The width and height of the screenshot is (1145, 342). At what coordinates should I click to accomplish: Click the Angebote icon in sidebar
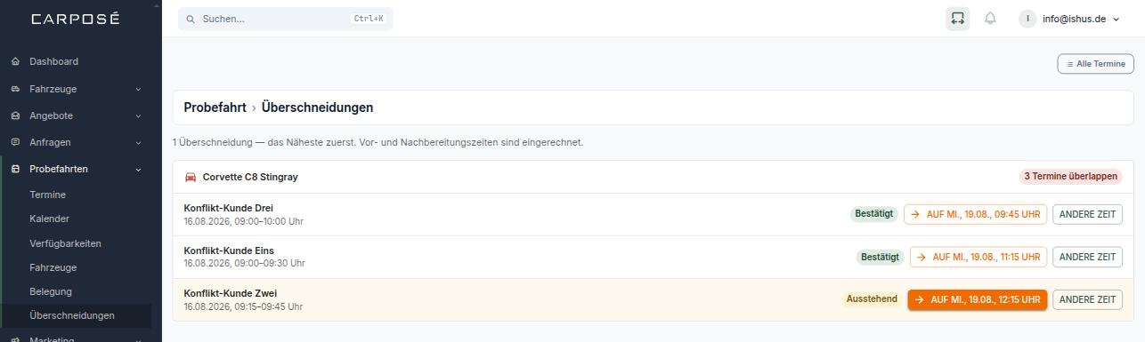(x=15, y=115)
